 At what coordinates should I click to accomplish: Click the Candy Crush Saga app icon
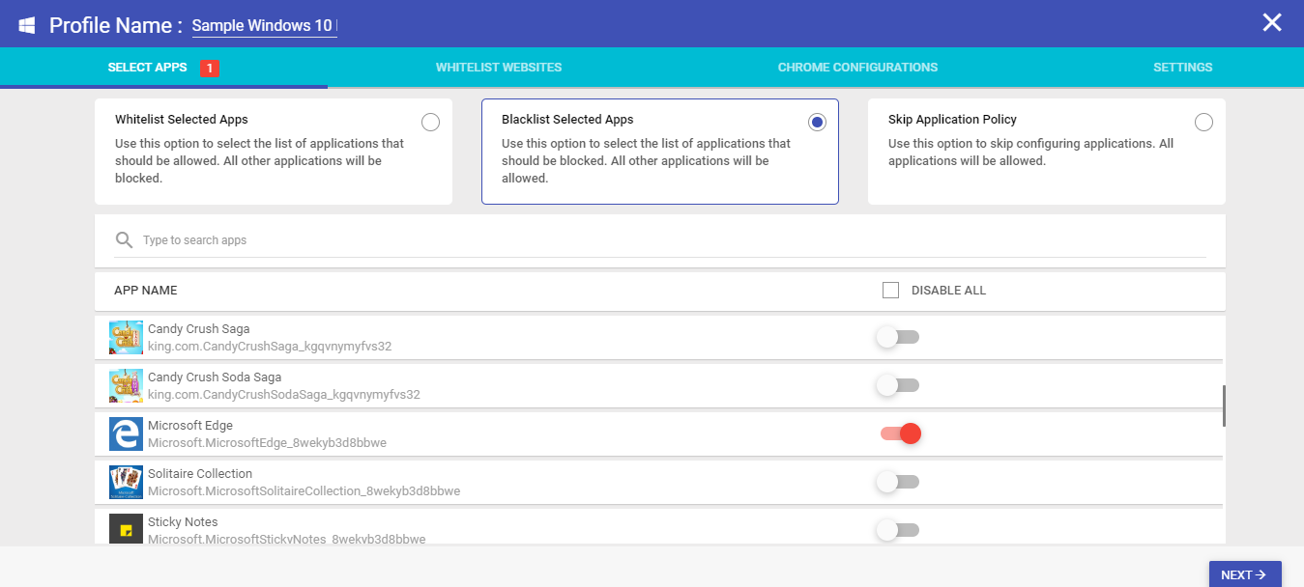tap(126, 337)
